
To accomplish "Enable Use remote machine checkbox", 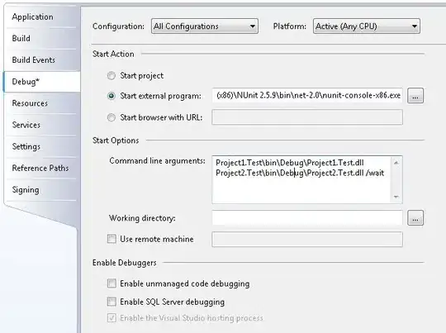I will 111,239.
